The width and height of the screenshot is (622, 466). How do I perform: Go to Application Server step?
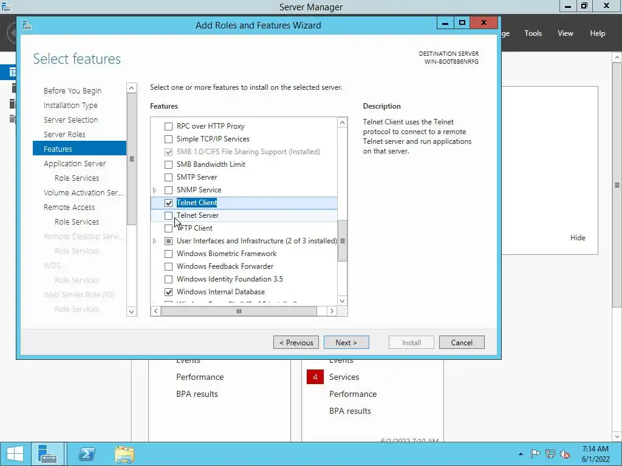[75, 164]
